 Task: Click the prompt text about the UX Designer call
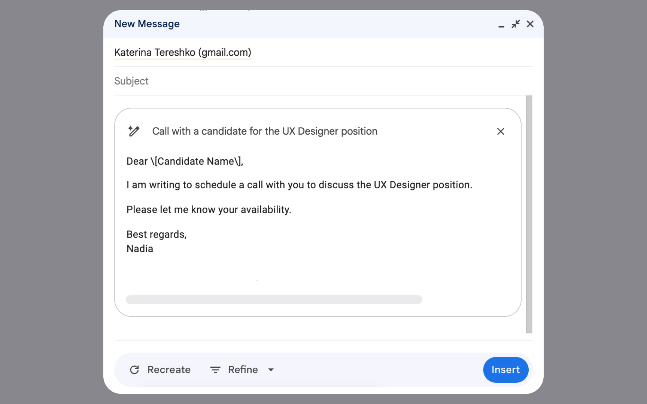point(265,131)
